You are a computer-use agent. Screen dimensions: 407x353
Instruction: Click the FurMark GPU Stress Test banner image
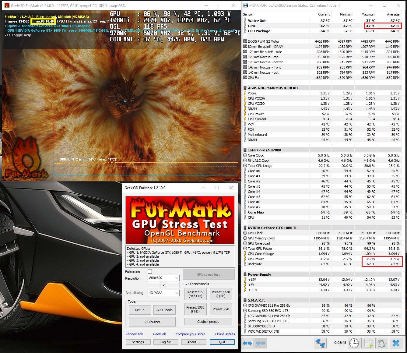pyautogui.click(x=180, y=220)
